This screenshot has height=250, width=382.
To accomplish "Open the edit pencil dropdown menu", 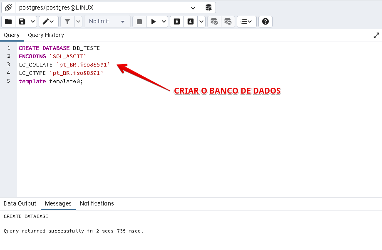I will [49, 22].
